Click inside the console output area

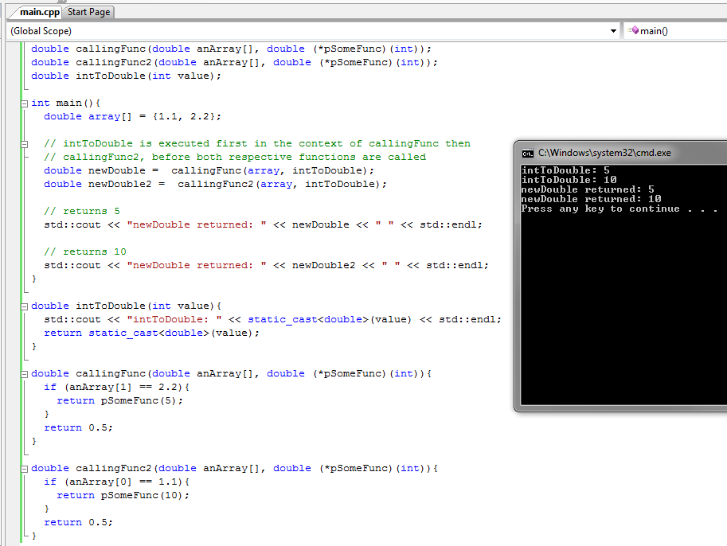click(x=621, y=318)
